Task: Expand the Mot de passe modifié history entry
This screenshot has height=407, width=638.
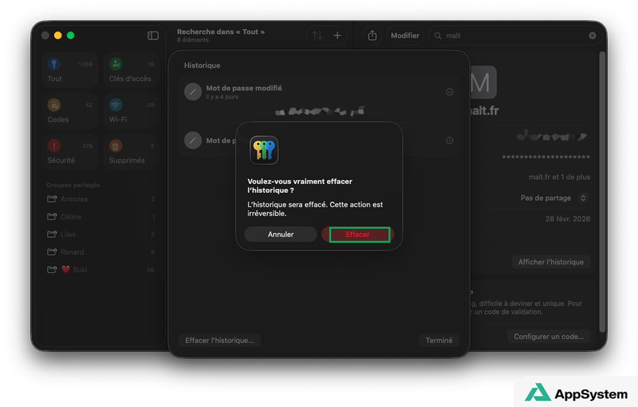Action: (x=449, y=91)
